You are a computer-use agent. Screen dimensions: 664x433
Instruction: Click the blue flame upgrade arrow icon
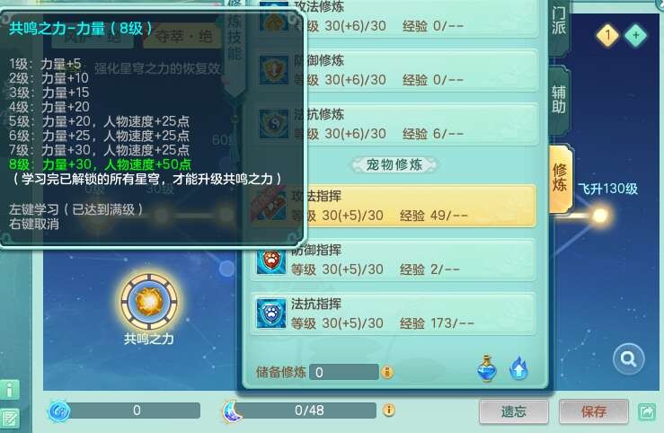click(x=518, y=367)
